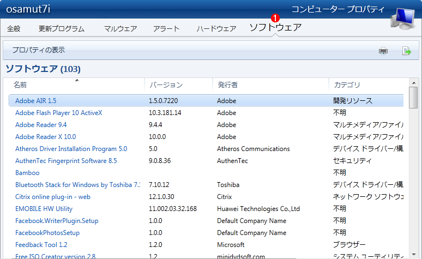
Task: Click version 1.5.0.7220 cell
Action: [x=164, y=101]
